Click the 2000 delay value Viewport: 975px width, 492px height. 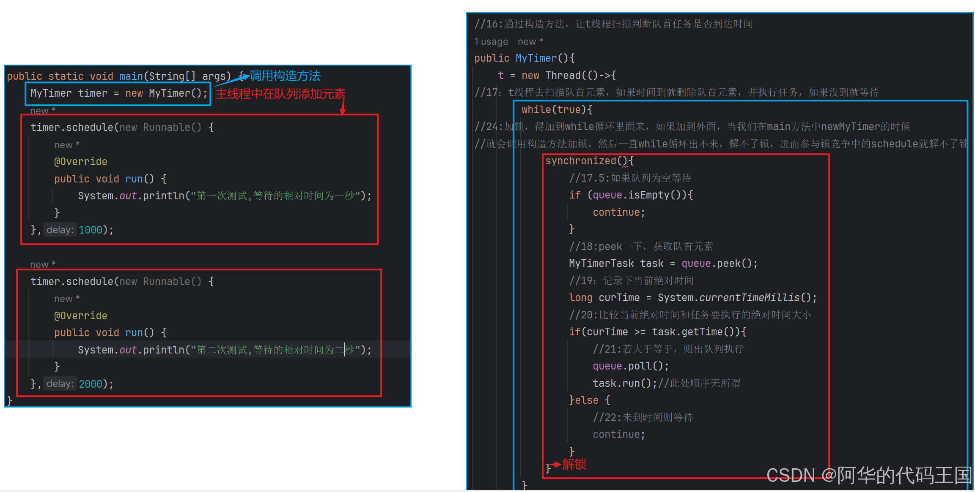91,384
